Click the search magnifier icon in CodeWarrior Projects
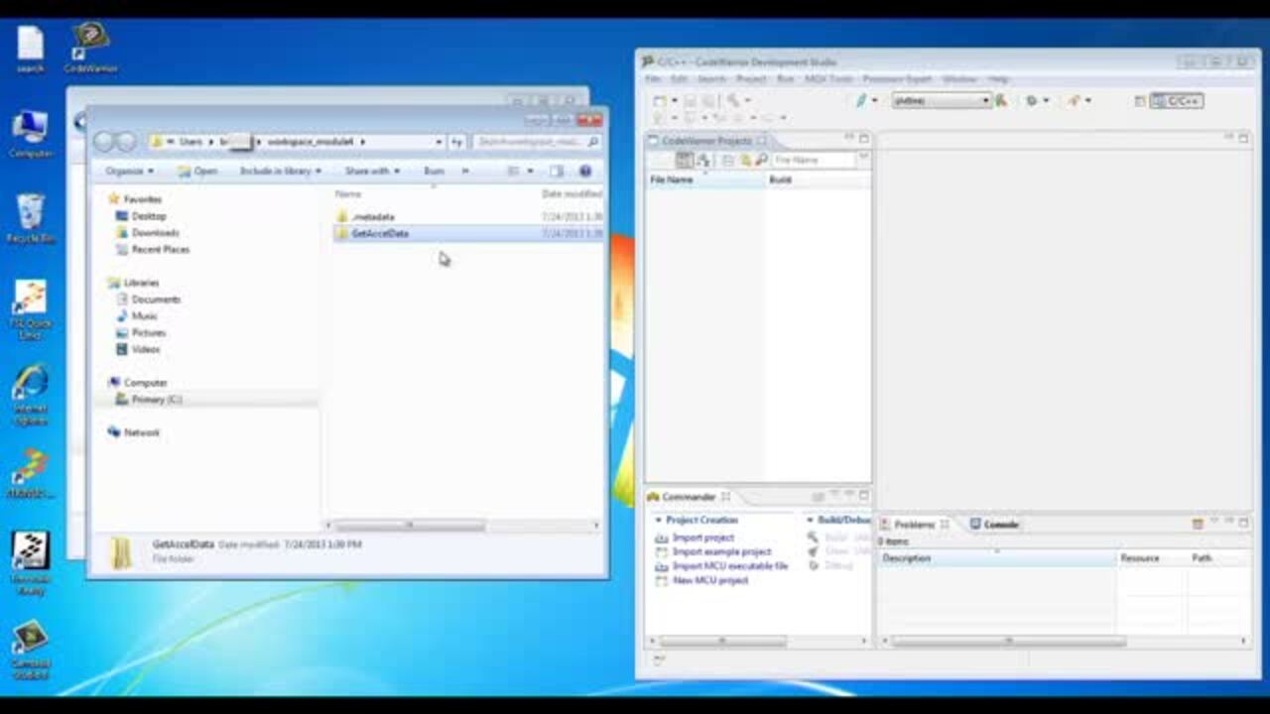 760,160
